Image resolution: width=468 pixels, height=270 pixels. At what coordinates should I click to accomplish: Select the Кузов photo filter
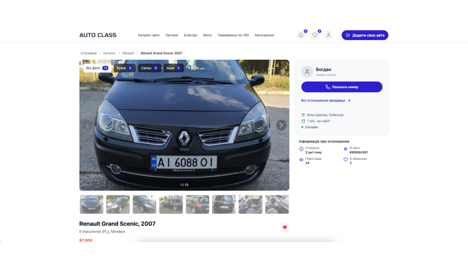pyautogui.click(x=124, y=68)
